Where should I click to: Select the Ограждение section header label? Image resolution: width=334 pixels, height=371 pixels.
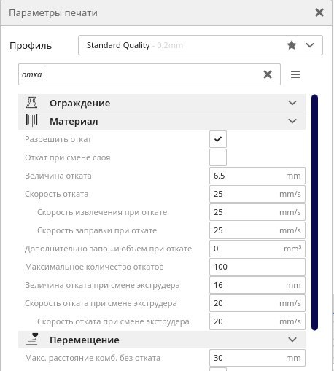79,104
